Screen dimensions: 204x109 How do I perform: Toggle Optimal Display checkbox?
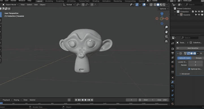click(189, 69)
